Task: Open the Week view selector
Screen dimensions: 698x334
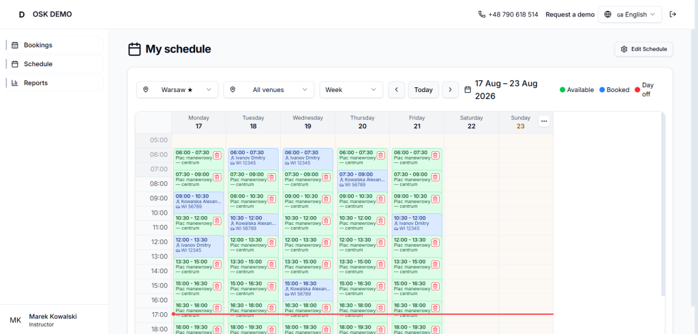Action: pyautogui.click(x=351, y=89)
